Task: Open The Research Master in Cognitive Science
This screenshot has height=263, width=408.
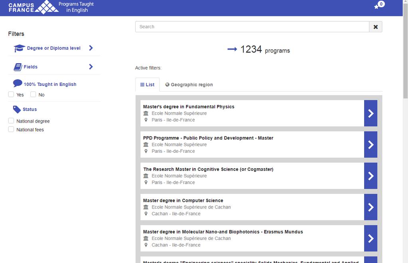Action: pos(208,169)
